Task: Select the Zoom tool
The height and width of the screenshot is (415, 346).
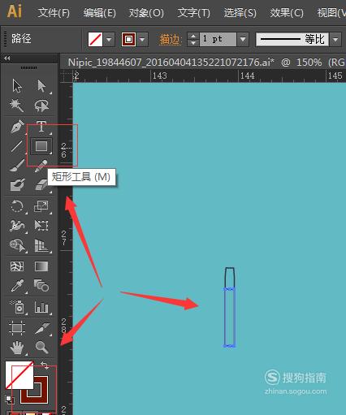Action: [x=41, y=348]
